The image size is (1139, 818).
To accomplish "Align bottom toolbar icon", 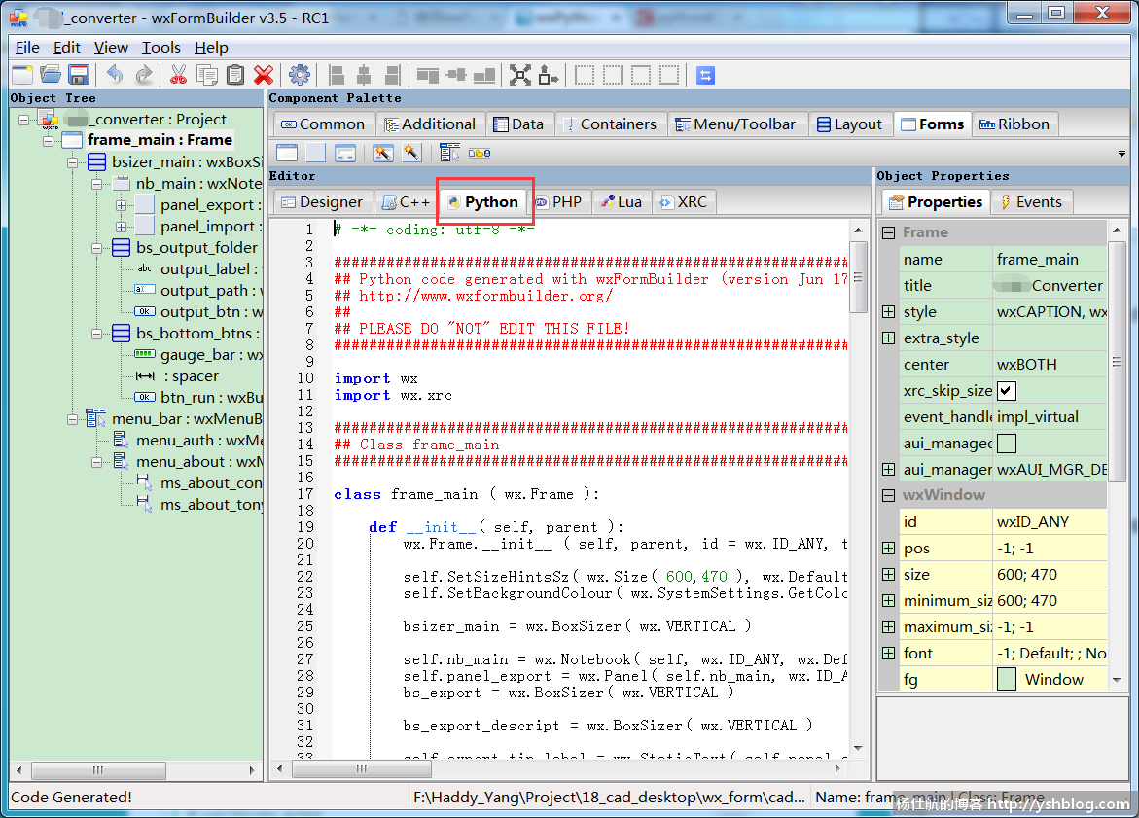I will [x=484, y=75].
